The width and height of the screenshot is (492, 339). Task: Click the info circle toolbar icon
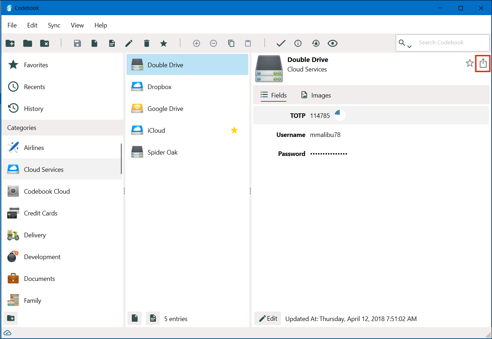tap(298, 43)
